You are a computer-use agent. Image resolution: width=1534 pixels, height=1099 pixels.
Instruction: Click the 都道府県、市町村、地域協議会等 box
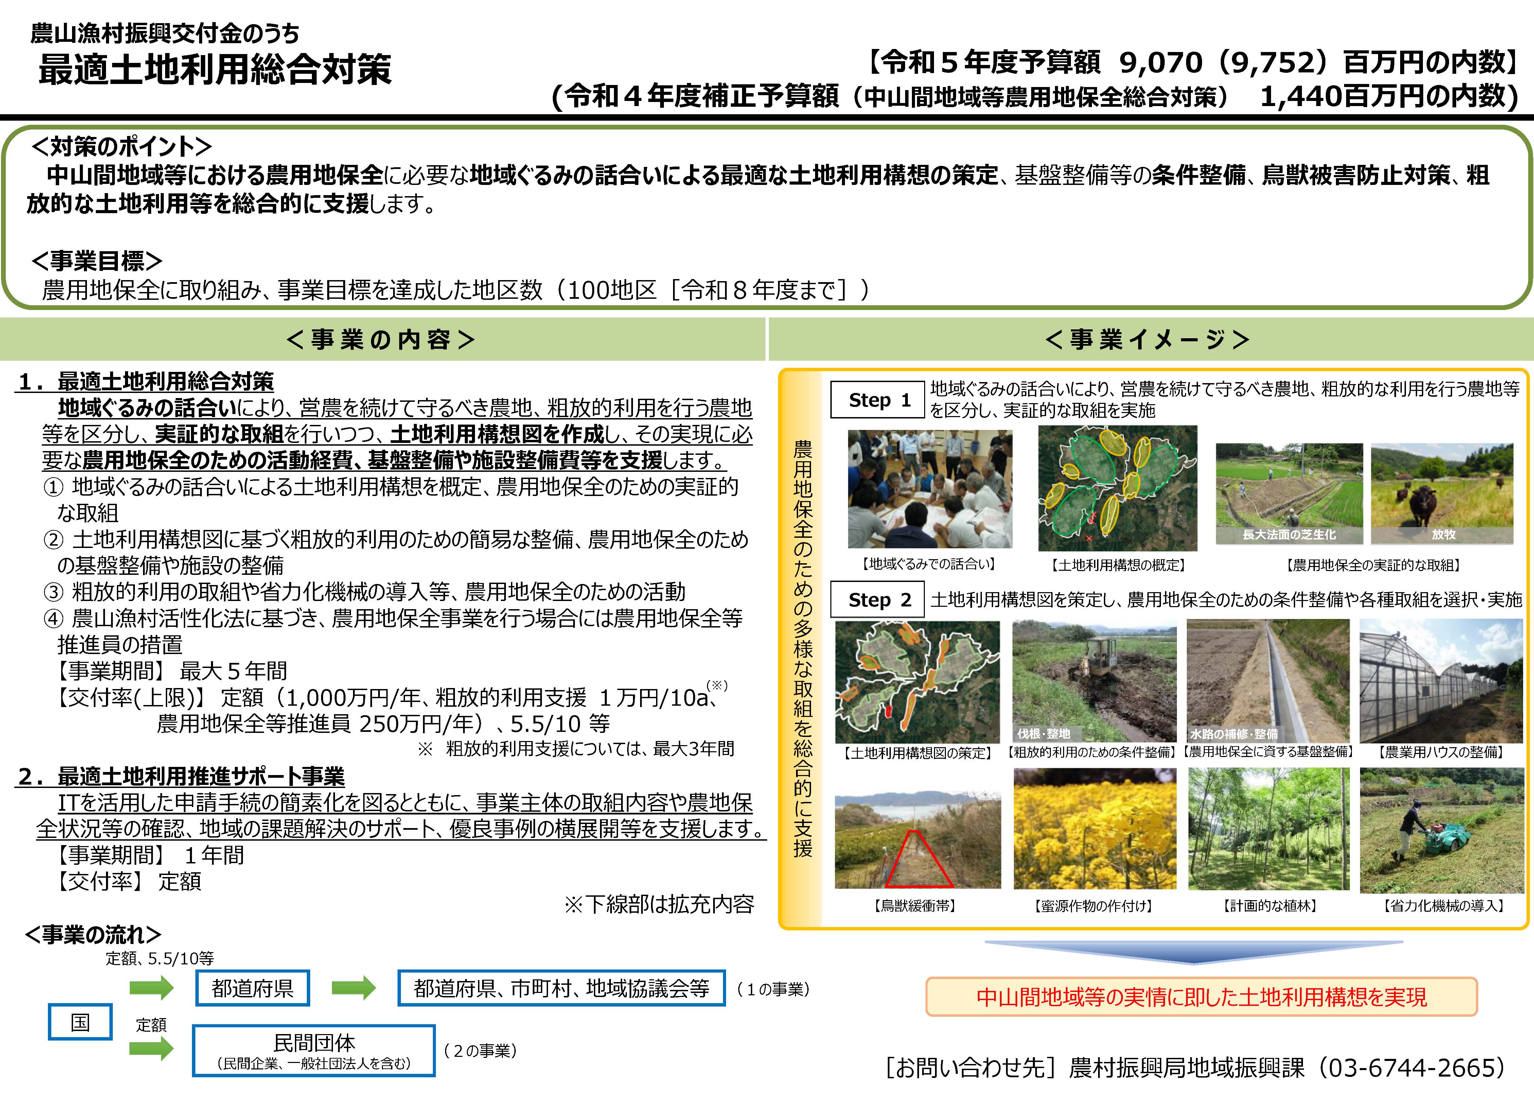click(561, 988)
